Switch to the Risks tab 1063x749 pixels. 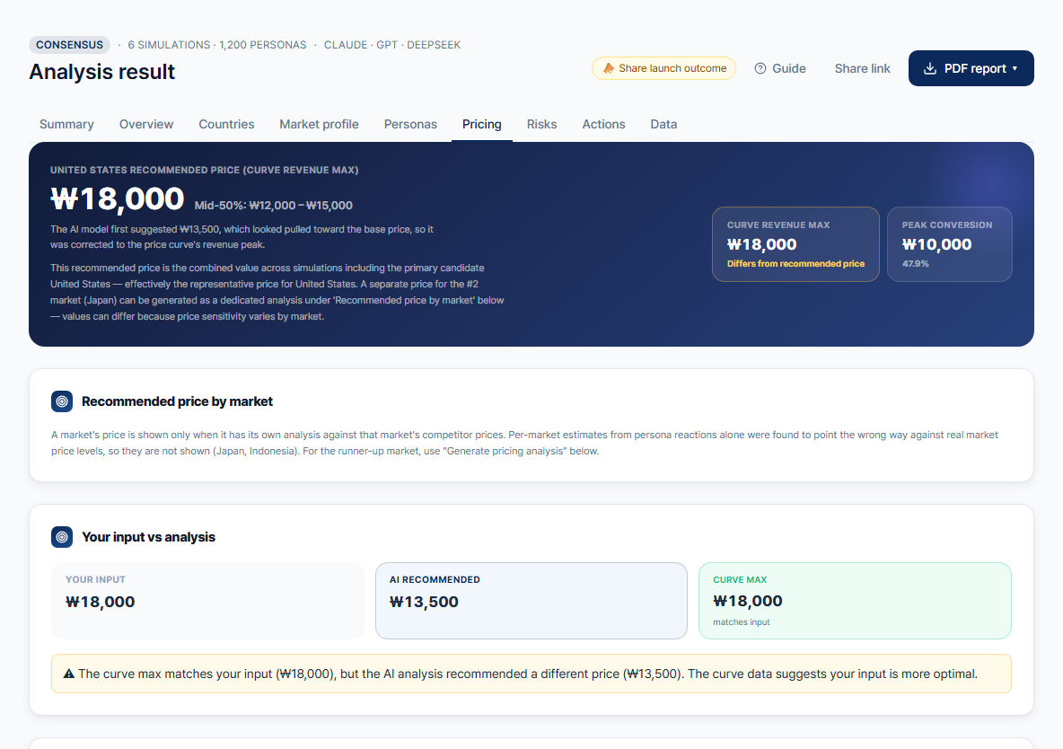541,124
